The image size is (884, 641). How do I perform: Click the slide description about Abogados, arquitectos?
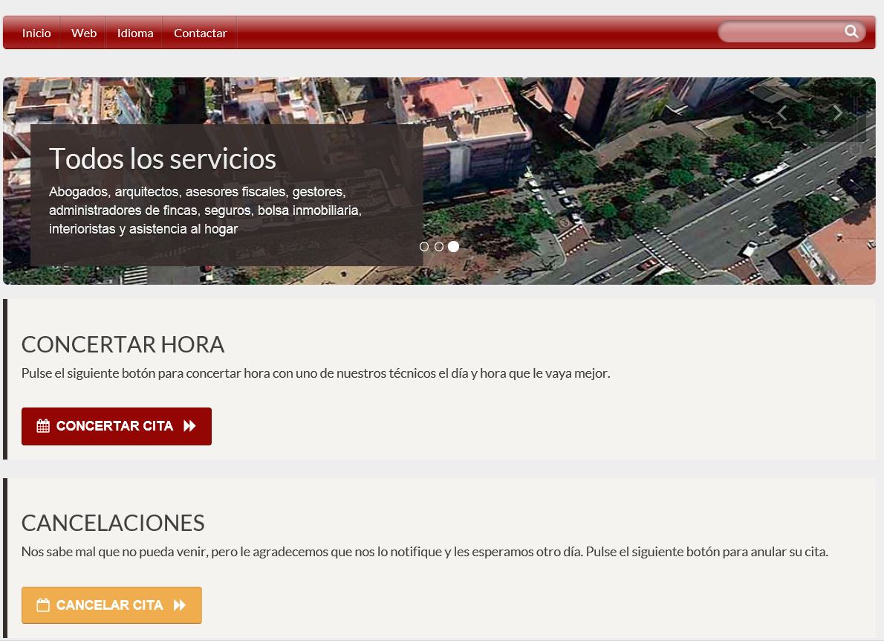(205, 210)
